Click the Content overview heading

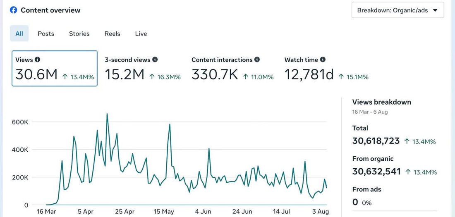50,10
